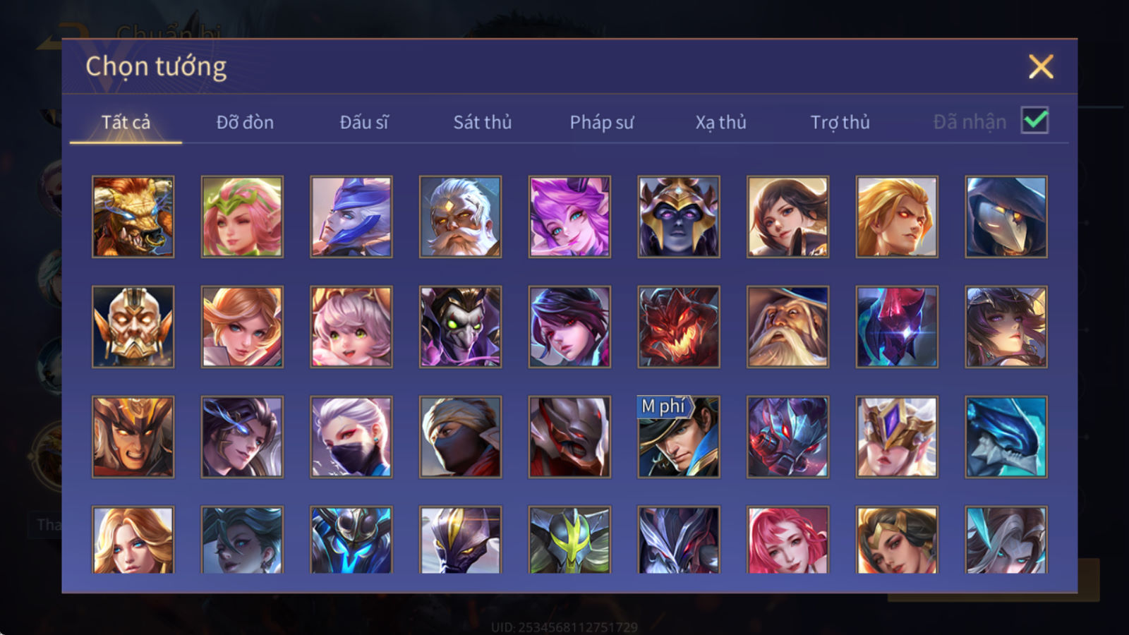Toggle the Đã nhận checkbox
The image size is (1129, 635).
click(1035, 121)
